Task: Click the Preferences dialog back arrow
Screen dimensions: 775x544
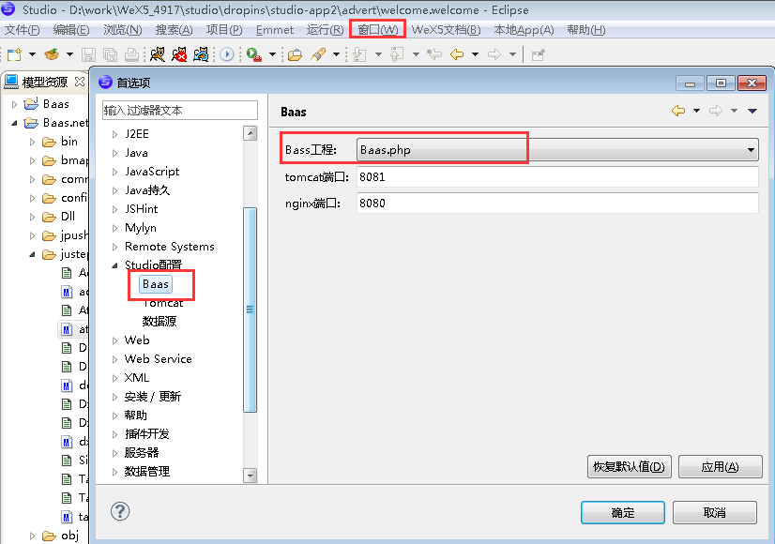Action: (678, 111)
